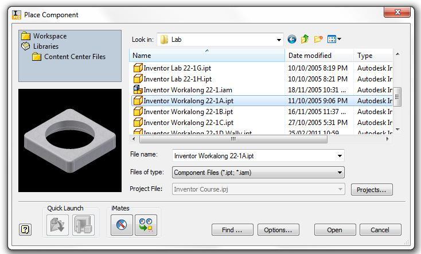Viewport: 421px width, 254px height.
Task: Open the Project File dropdown
Action: pyautogui.click(x=258, y=189)
